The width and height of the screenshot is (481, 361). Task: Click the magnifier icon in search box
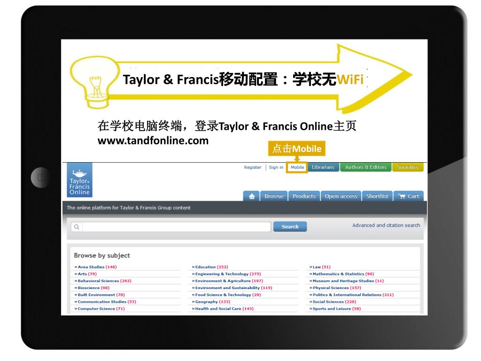[x=77, y=227]
